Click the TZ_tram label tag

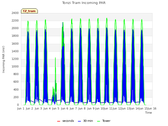pyautogui.click(x=29, y=11)
